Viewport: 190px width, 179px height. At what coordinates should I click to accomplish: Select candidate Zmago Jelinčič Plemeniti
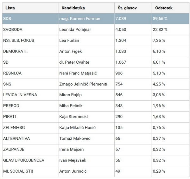83,84
